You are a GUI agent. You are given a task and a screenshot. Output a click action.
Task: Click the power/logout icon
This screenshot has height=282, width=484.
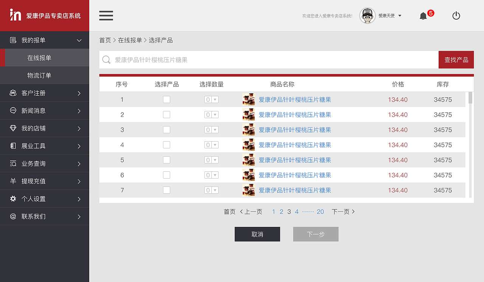(x=456, y=15)
